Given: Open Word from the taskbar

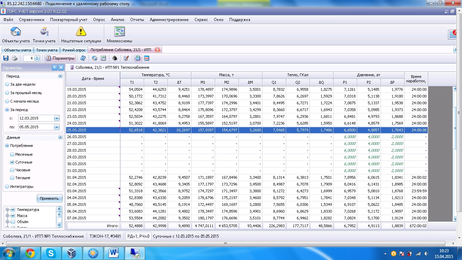Looking at the screenshot, I should pos(114,253).
